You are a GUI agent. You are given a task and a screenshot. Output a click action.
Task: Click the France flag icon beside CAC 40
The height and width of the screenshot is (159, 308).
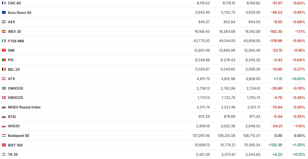tap(4, 3)
